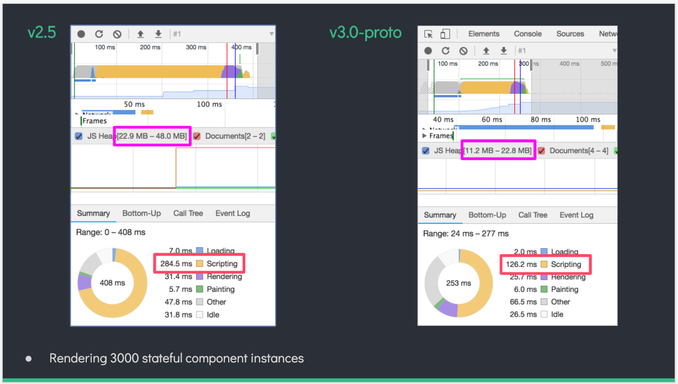Click the left overview selection handle in v3.0-proto
The height and width of the screenshot is (384, 678).
(428, 65)
